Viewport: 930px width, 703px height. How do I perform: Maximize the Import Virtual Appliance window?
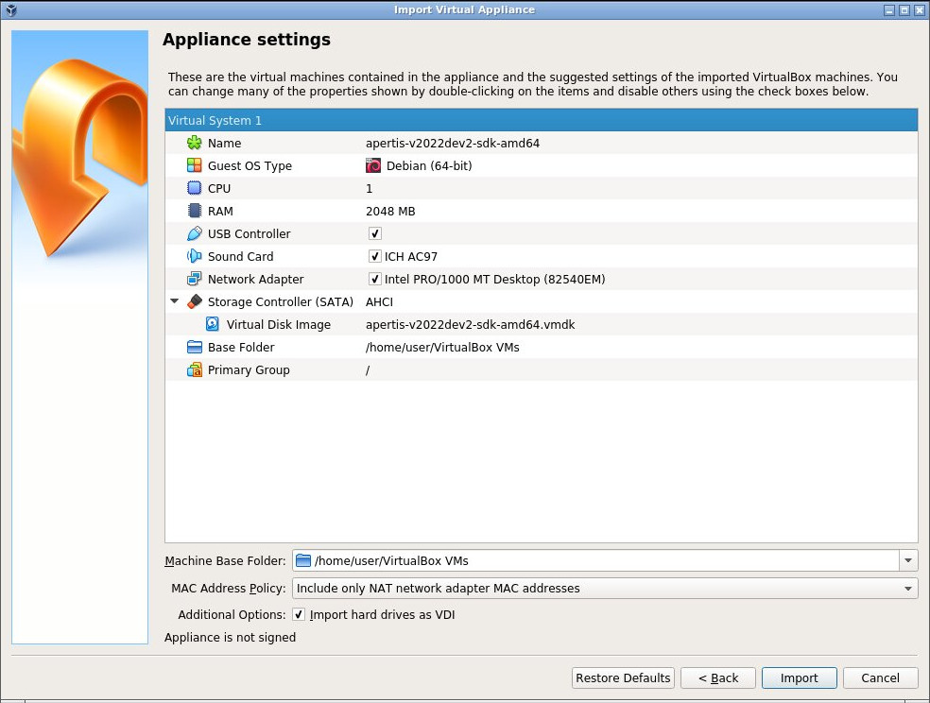[904, 10]
